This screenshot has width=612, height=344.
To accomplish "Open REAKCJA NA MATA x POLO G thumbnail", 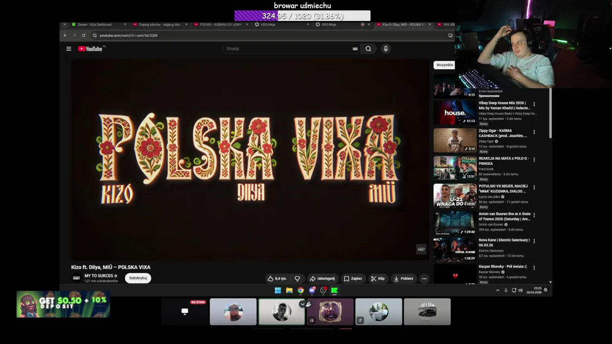I will click(x=455, y=167).
